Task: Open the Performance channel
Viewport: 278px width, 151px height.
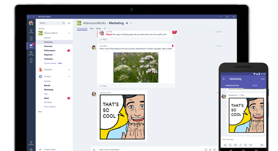Action: pos(50,50)
